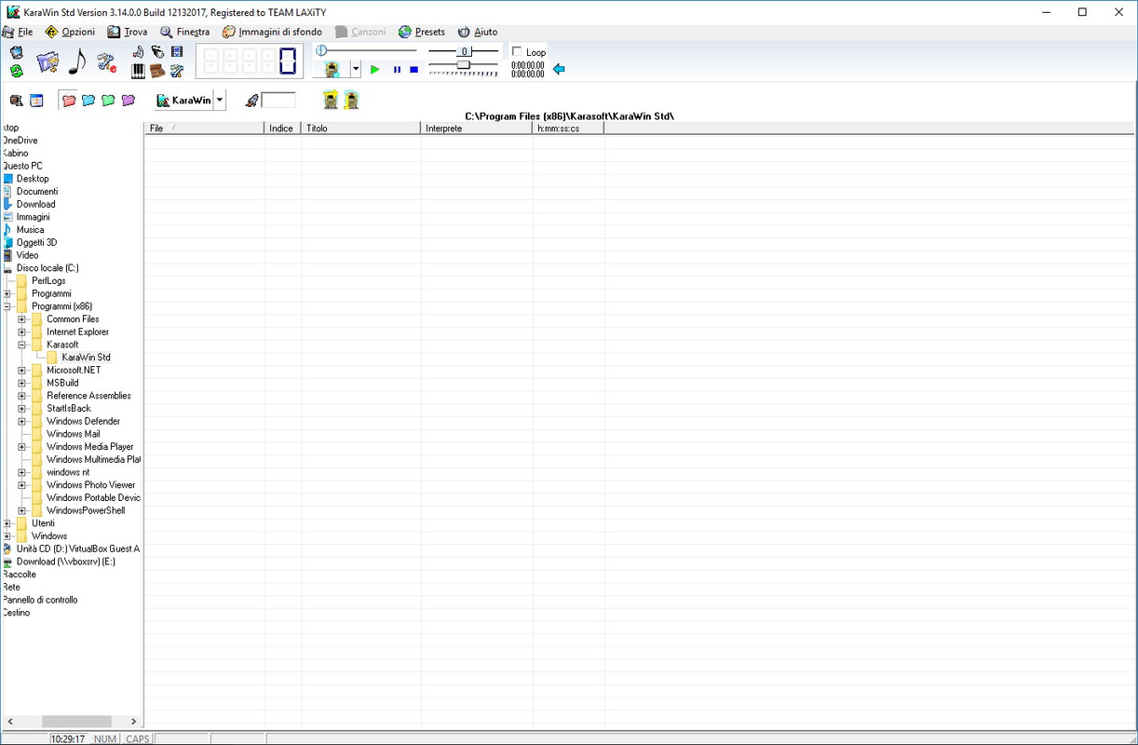
Task: Open the File menu
Action: click(x=18, y=32)
